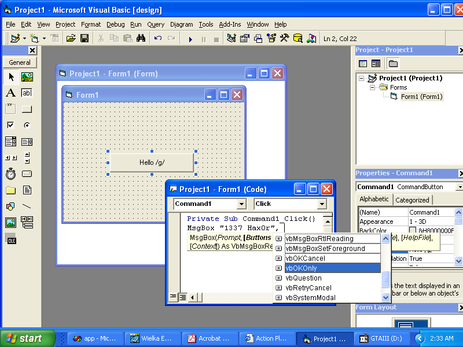Select the CheckBox tool in toolbox
This screenshot has height=347, width=463.
11,125
